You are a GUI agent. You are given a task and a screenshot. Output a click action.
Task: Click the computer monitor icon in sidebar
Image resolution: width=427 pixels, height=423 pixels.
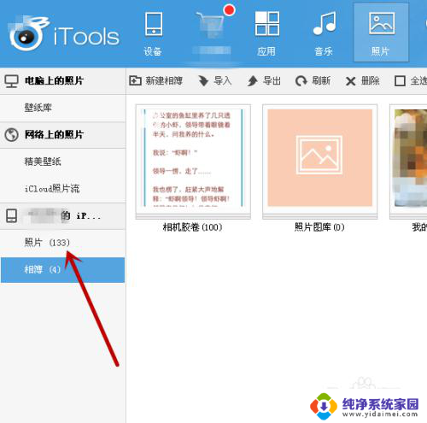[12, 81]
